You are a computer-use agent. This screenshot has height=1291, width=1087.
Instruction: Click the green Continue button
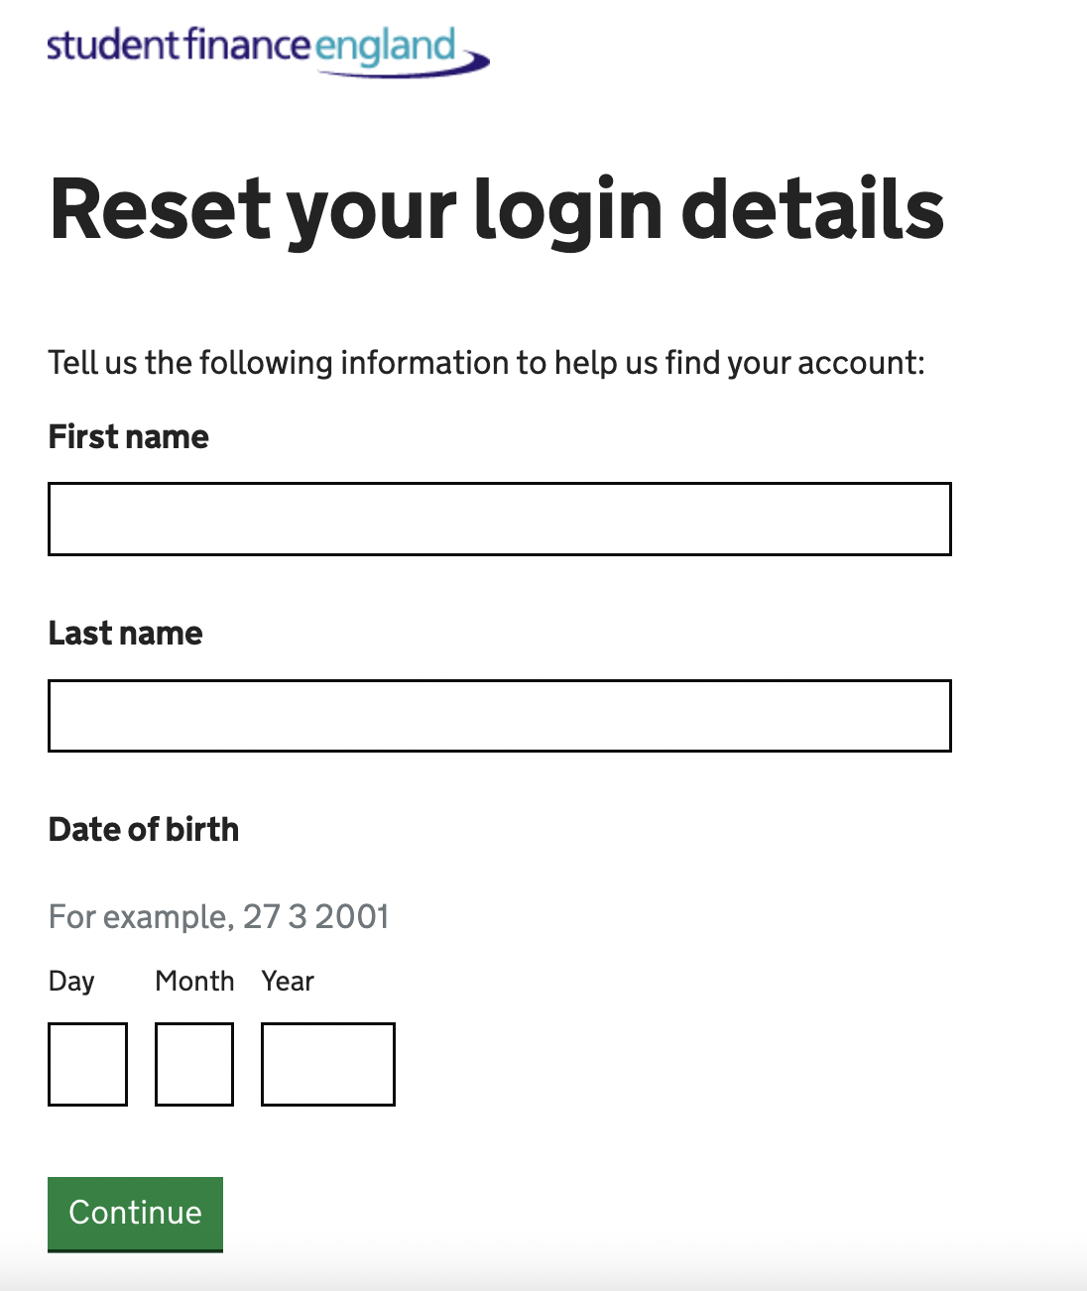(135, 1214)
